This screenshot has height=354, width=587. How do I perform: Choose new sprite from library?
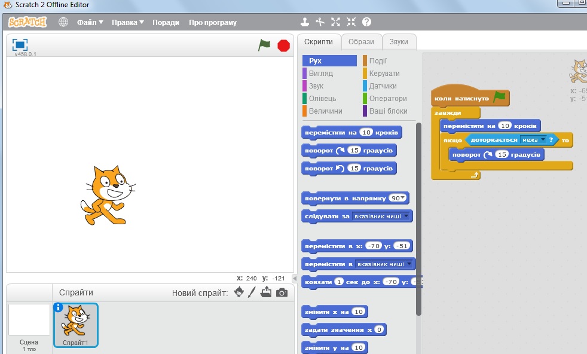[x=239, y=292]
